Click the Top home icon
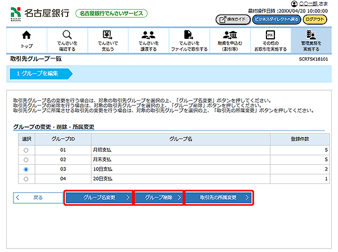The image size is (338, 252). coord(26,36)
